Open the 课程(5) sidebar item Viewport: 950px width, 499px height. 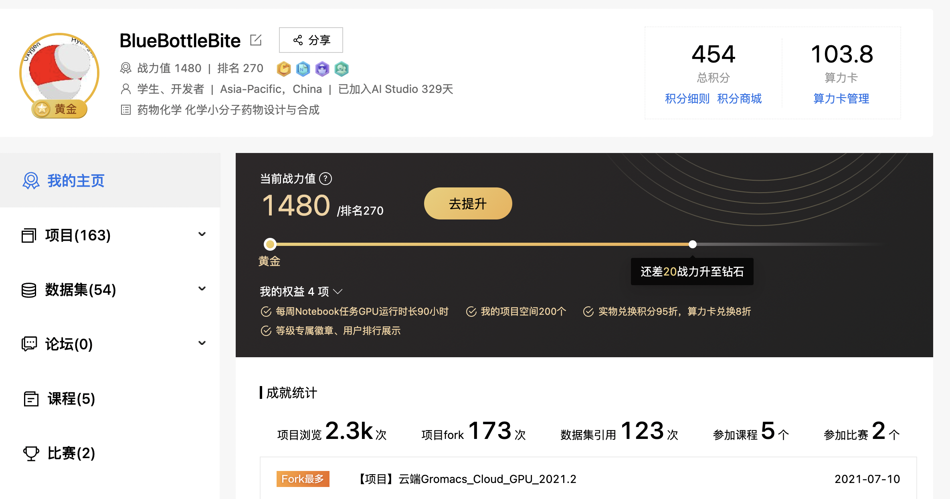[71, 399]
